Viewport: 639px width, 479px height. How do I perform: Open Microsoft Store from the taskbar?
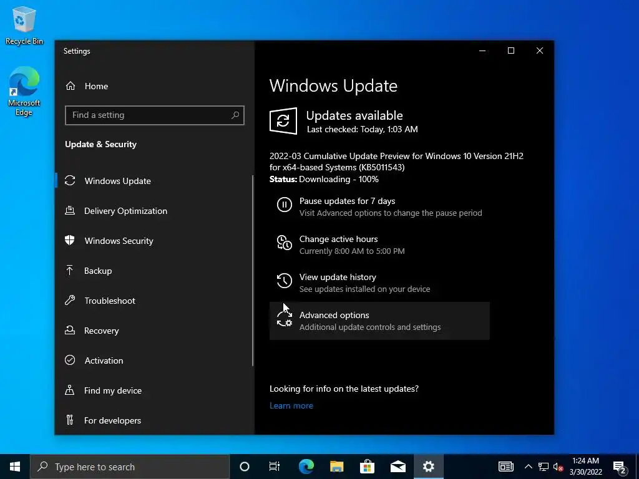[x=367, y=467]
